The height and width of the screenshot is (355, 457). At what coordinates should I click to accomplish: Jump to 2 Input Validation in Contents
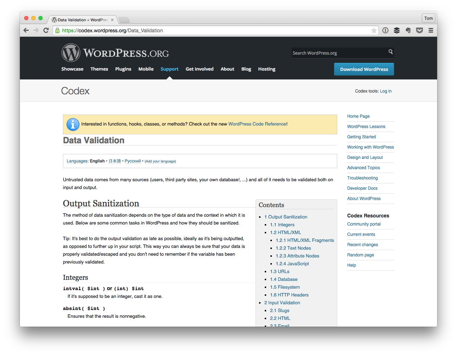point(282,303)
